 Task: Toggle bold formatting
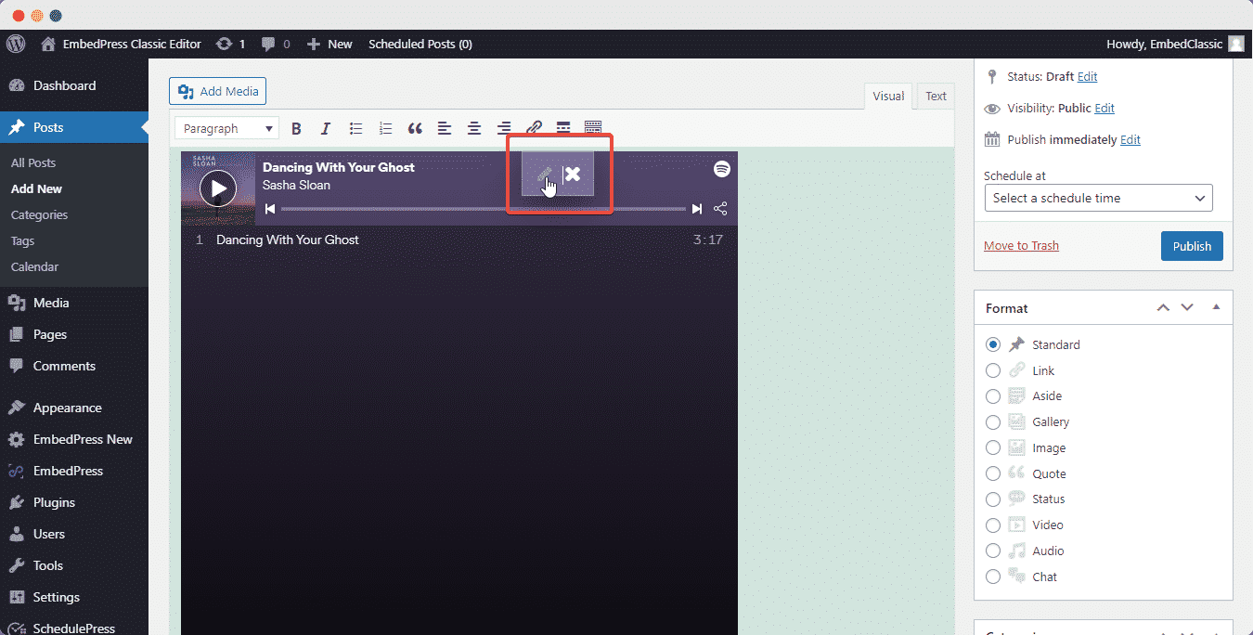(296, 128)
